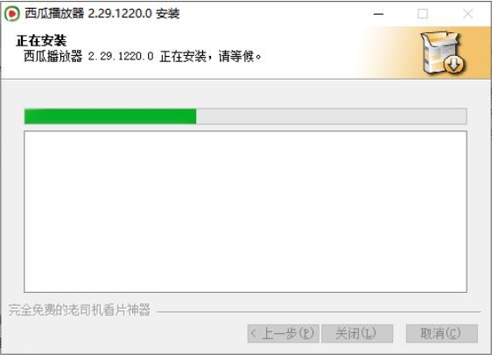Click the yellow download arrow on box
Image resolution: width=492 pixels, height=355 pixels.
[x=453, y=65]
